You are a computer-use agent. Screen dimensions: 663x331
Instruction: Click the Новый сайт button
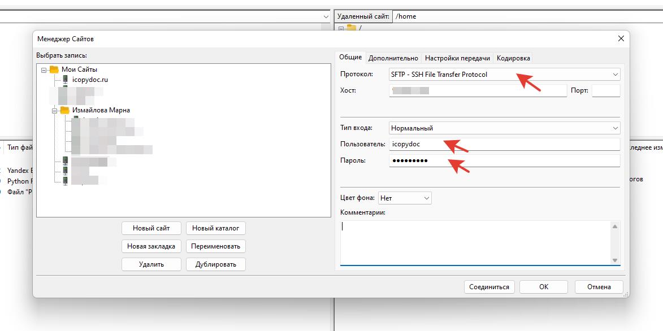151,228
